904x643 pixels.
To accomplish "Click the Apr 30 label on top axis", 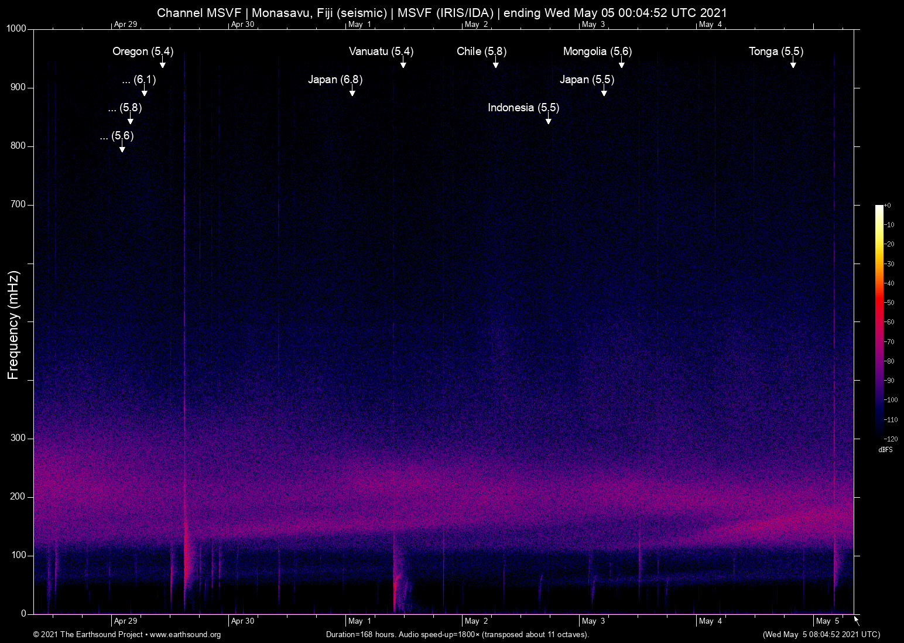I will pos(242,25).
